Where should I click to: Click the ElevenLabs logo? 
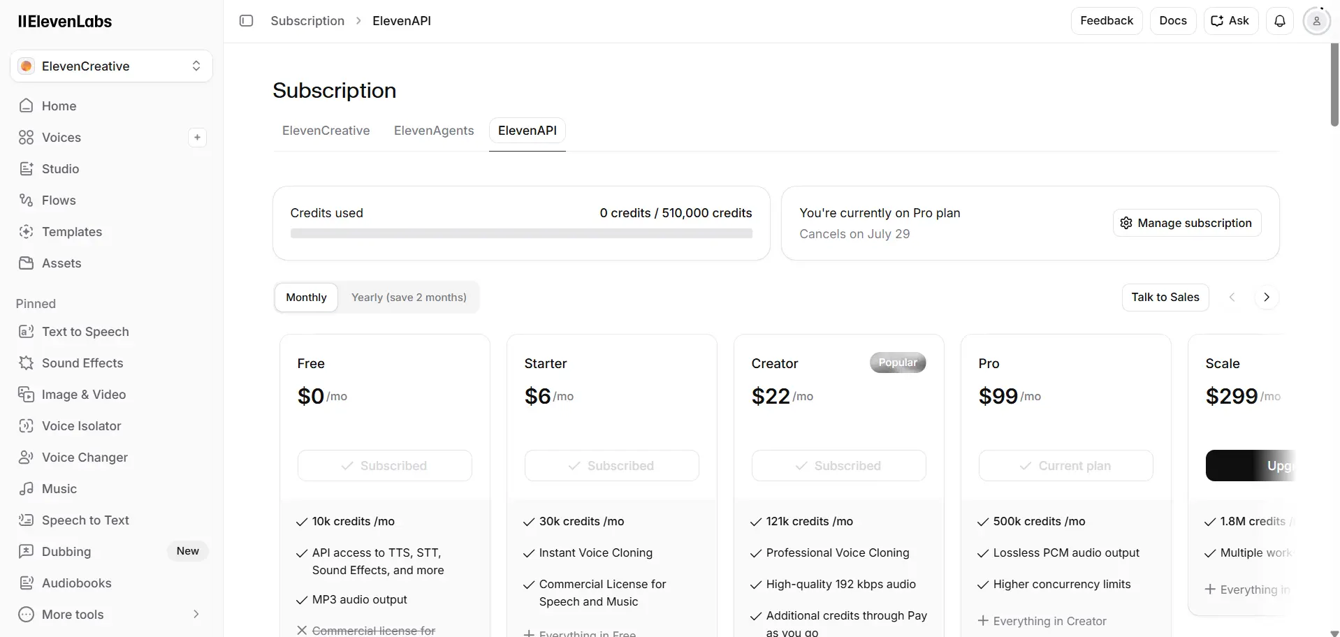[x=65, y=22]
